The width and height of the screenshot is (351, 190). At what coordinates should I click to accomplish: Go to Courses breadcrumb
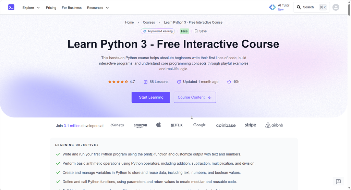click(149, 22)
